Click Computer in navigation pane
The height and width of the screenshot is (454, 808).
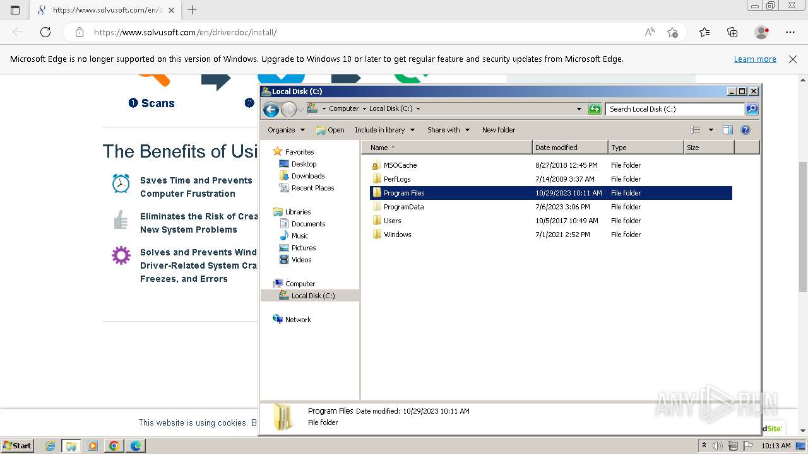[300, 284]
